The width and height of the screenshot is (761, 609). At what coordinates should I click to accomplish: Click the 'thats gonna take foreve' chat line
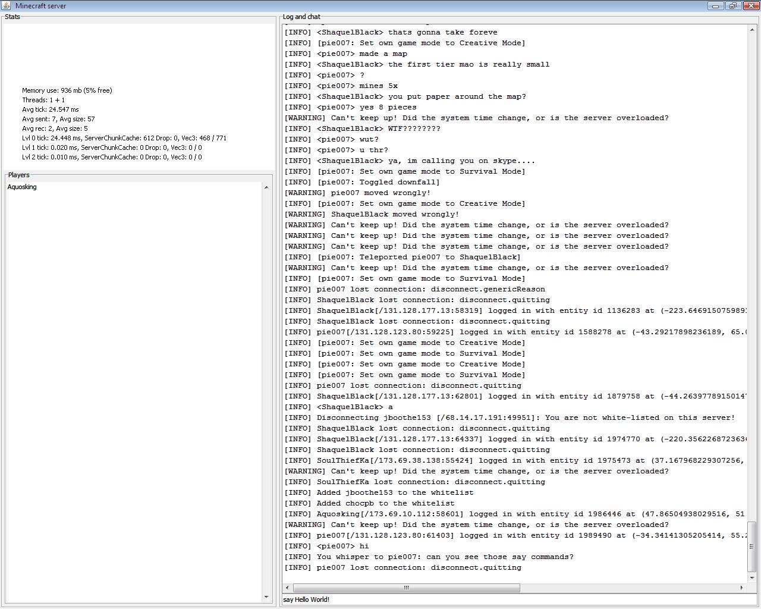[x=391, y=32]
